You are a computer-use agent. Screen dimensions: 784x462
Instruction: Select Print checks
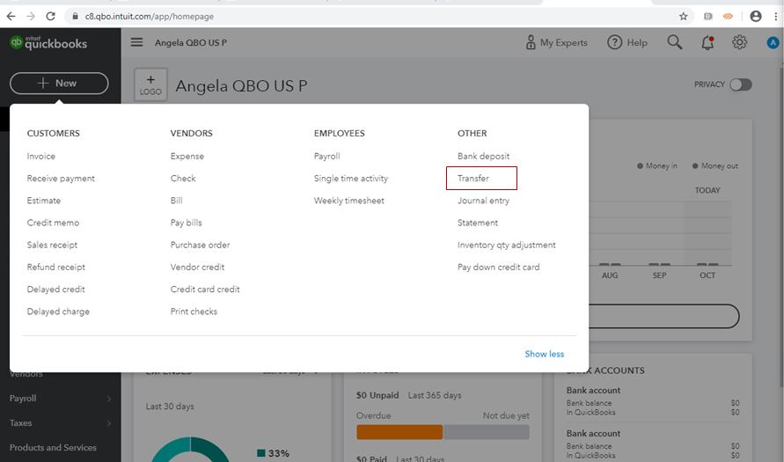(x=194, y=312)
